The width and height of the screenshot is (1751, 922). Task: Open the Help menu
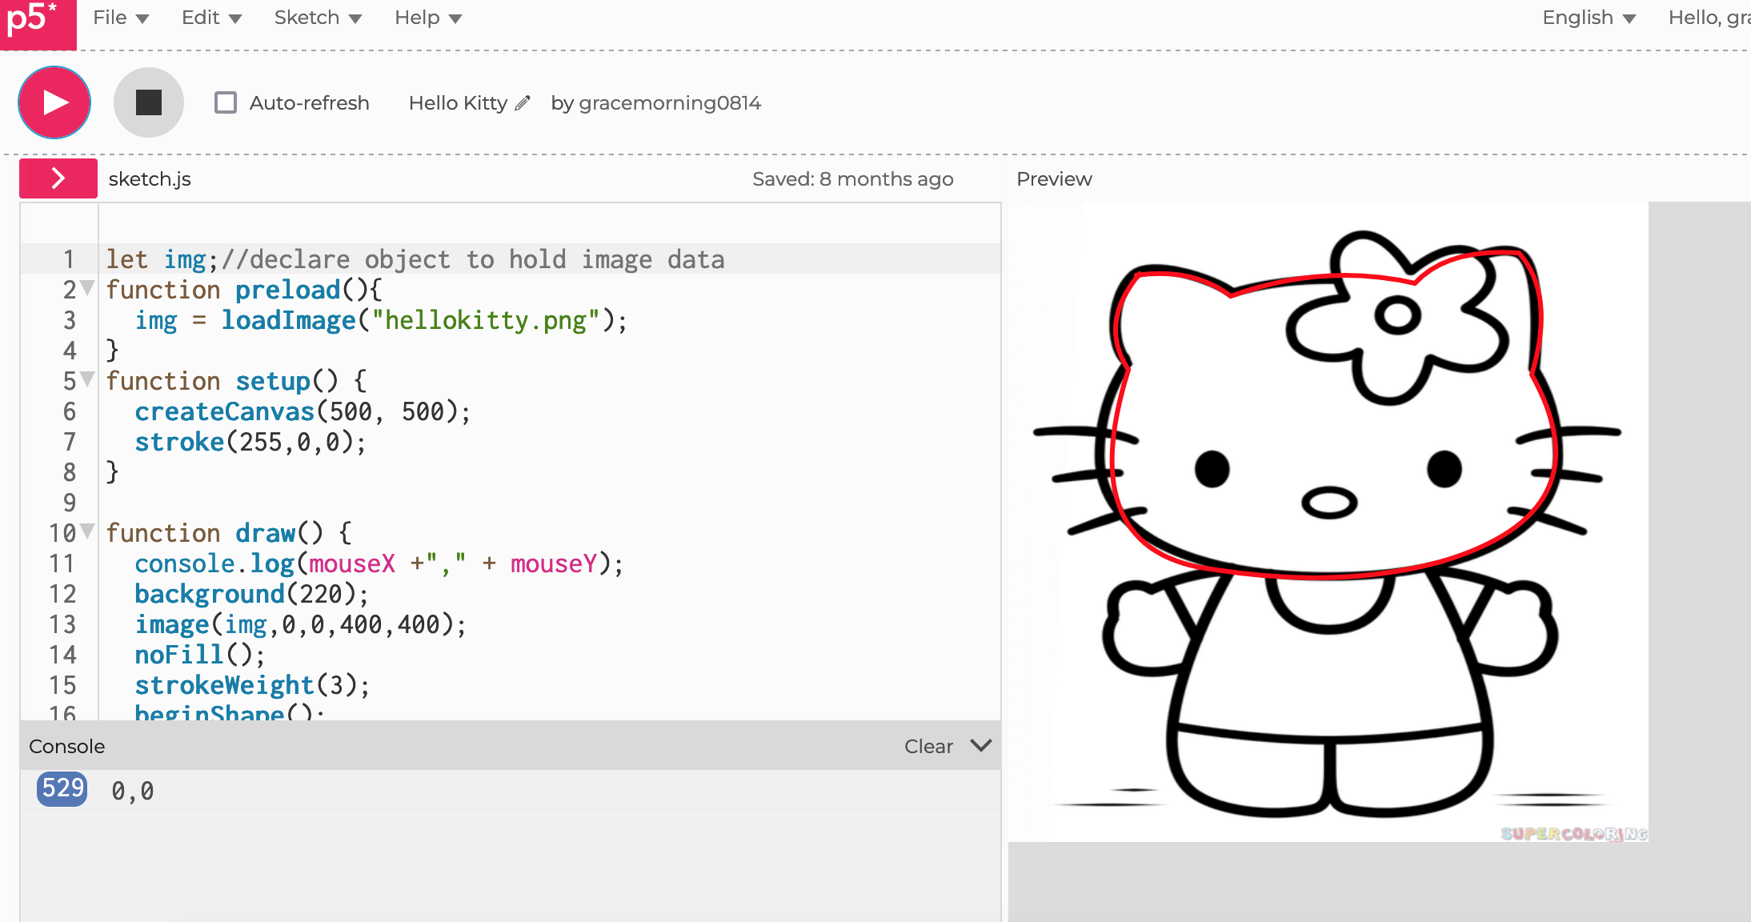tap(428, 18)
